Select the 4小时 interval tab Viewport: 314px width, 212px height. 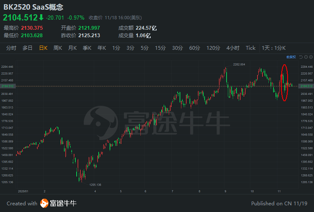pos(233,48)
